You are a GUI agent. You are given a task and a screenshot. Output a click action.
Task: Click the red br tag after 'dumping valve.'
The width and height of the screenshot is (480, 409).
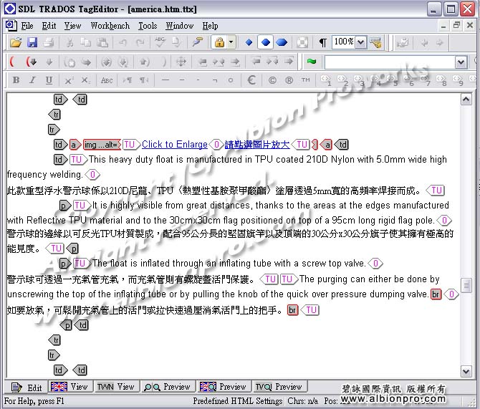[436, 294]
